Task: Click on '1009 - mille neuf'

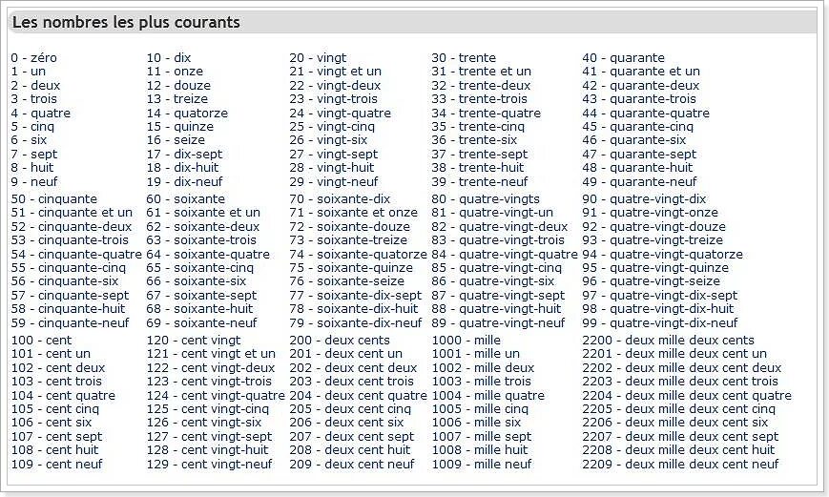Action: pyautogui.click(x=482, y=464)
